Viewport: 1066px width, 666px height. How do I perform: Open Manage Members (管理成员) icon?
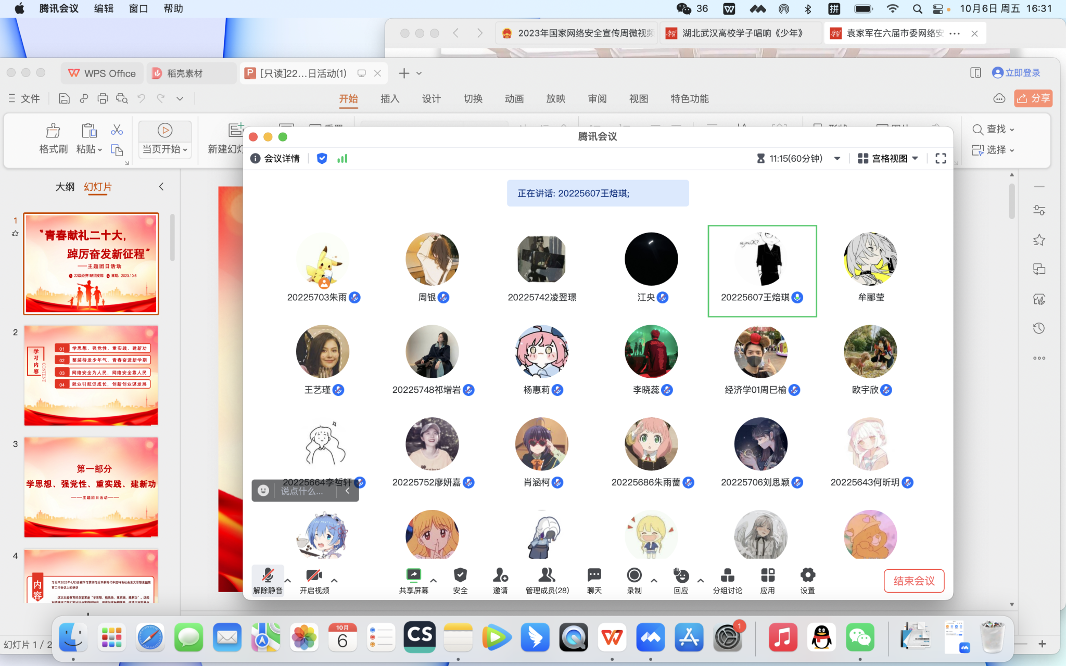click(x=547, y=575)
